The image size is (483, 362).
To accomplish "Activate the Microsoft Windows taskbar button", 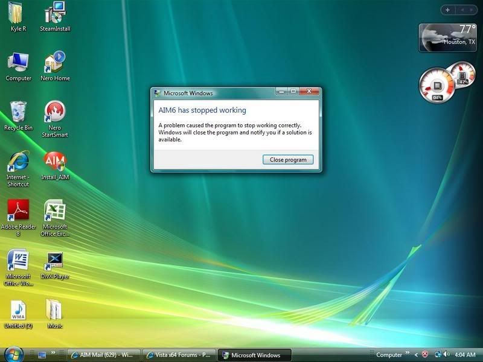I will coord(255,355).
